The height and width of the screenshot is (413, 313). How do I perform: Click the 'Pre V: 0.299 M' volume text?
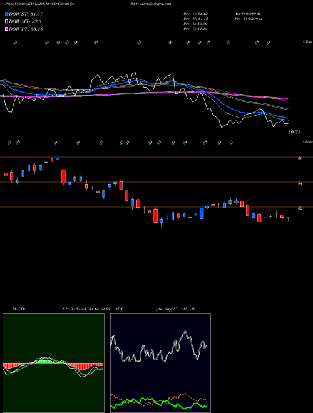pyautogui.click(x=248, y=18)
